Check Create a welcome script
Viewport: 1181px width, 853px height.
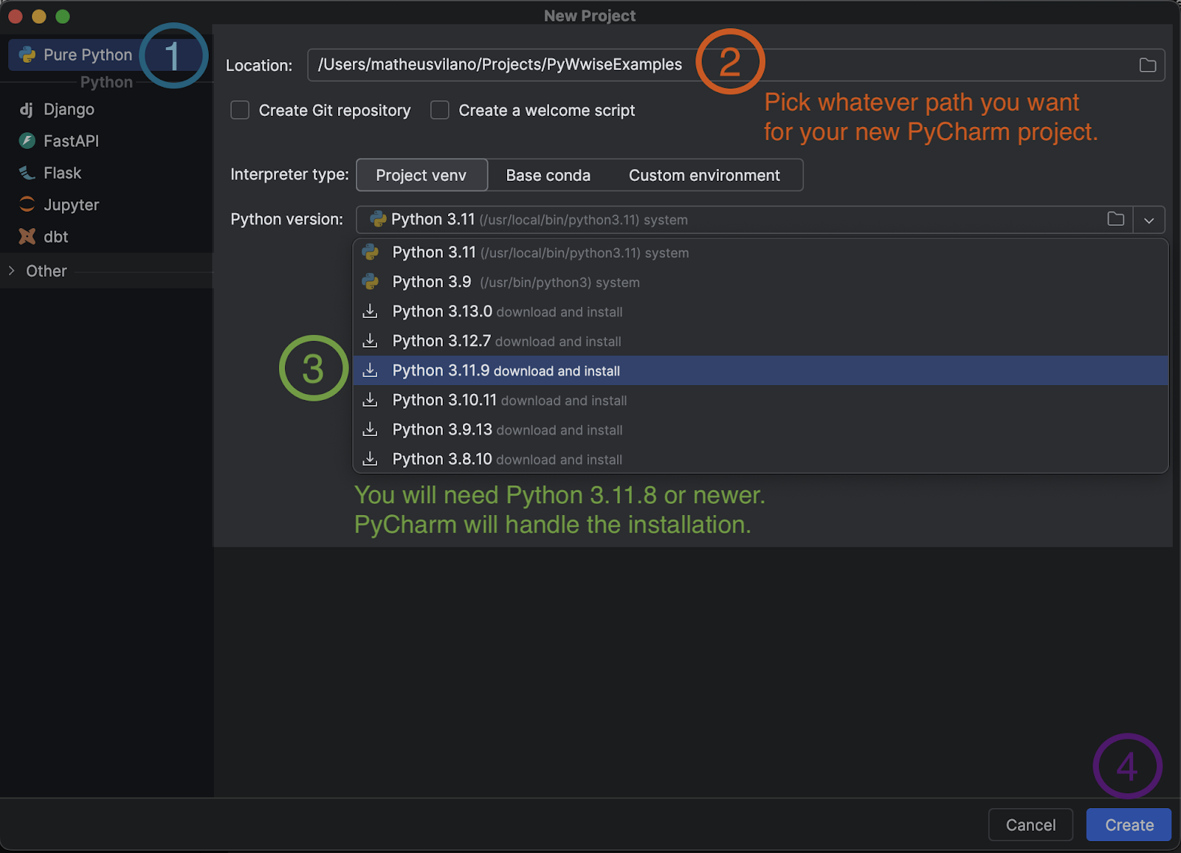click(439, 110)
